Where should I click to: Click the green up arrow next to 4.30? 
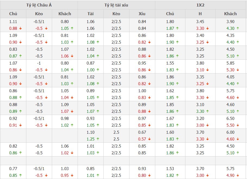[238, 28]
